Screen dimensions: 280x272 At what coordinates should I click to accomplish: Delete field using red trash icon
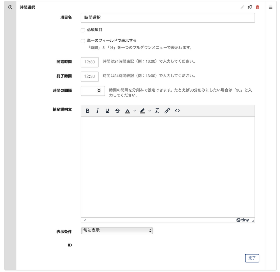[x=258, y=7]
